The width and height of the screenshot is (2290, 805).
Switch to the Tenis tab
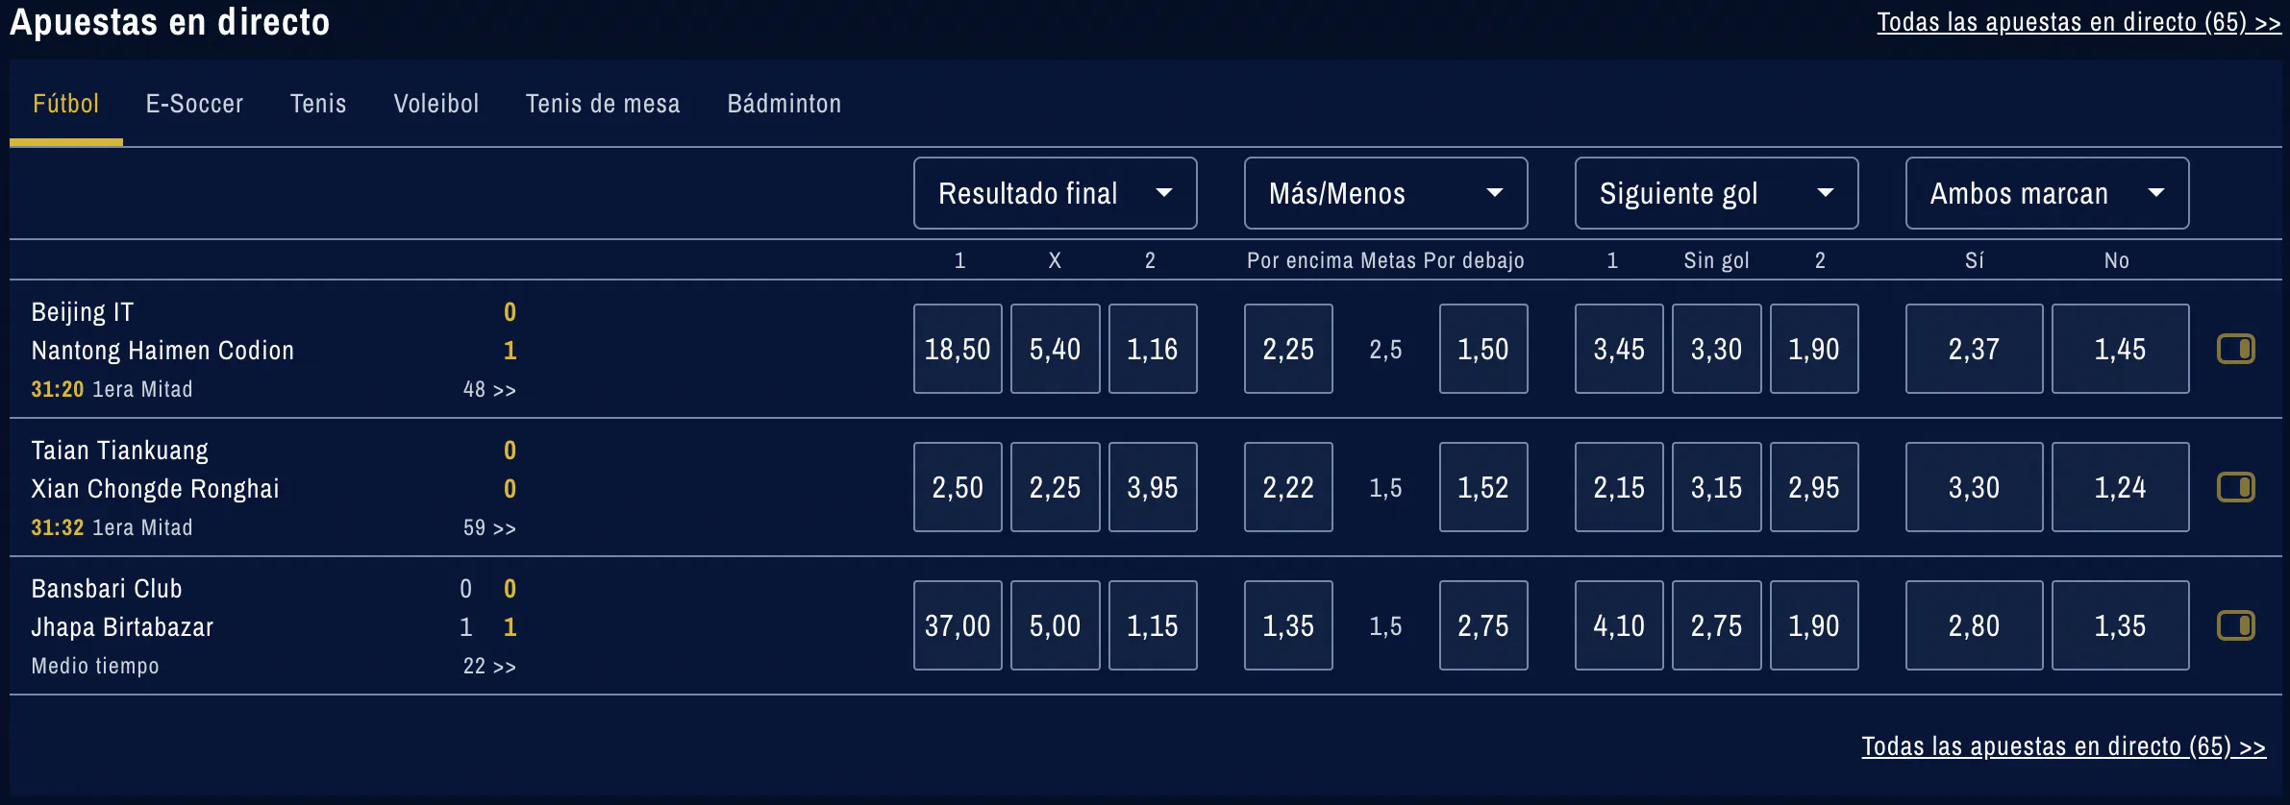click(x=318, y=104)
